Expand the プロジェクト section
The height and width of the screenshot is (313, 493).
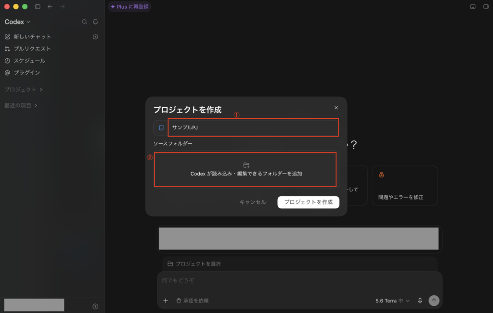(24, 89)
